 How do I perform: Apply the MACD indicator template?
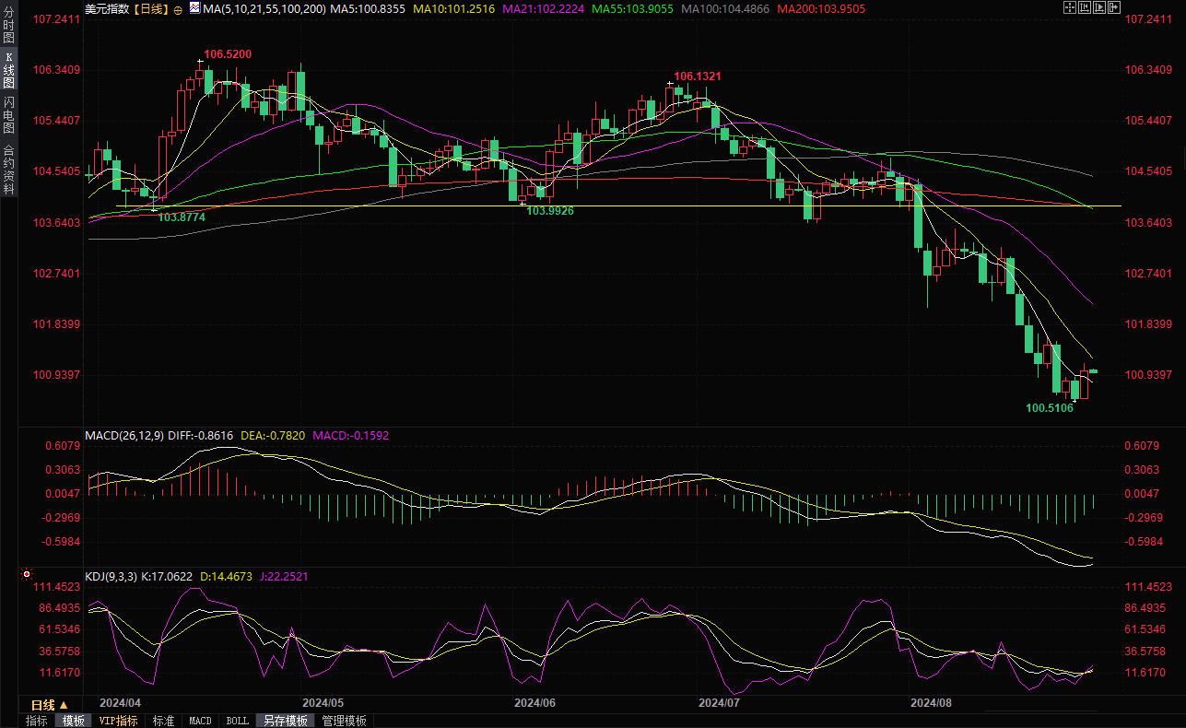click(x=200, y=721)
